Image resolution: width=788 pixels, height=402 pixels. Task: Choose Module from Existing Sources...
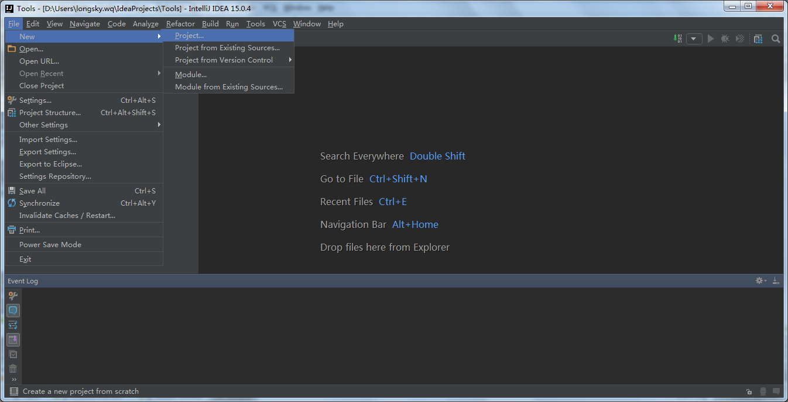[228, 87]
